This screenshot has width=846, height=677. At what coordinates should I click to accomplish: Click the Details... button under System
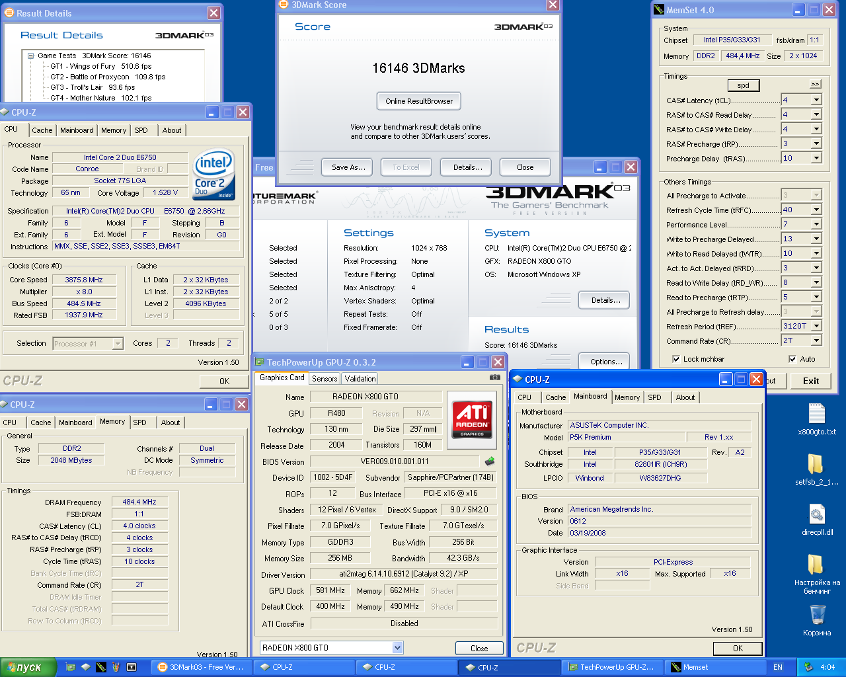pos(605,300)
